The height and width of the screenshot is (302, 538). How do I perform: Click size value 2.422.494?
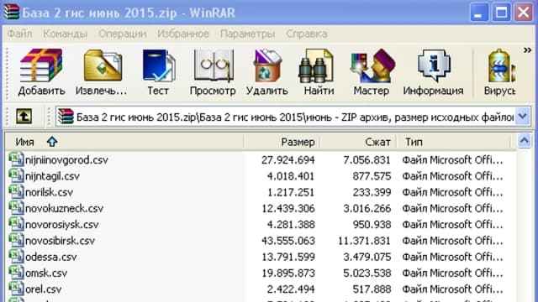[x=291, y=289]
